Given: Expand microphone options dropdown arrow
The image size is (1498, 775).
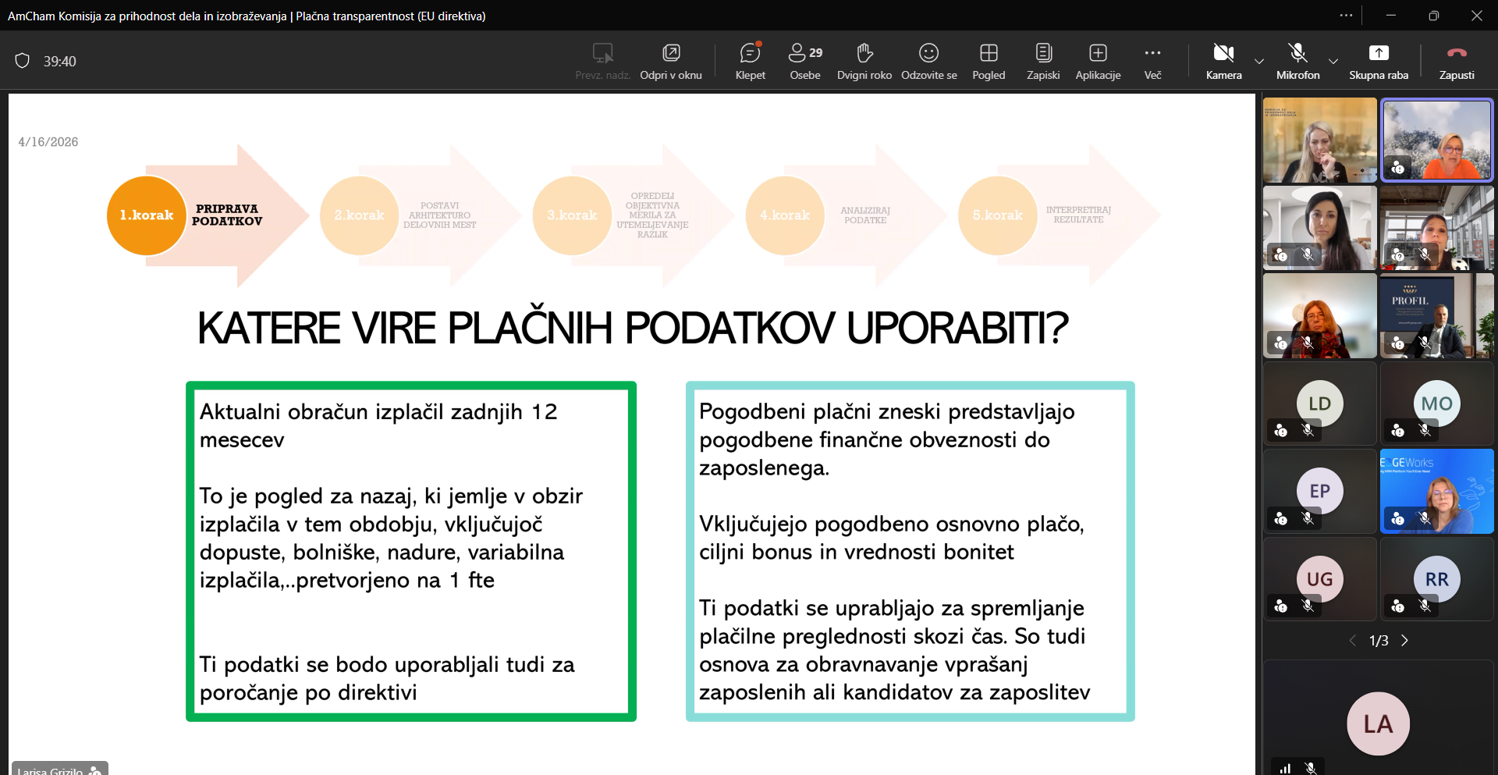Looking at the screenshot, I should (1333, 61).
